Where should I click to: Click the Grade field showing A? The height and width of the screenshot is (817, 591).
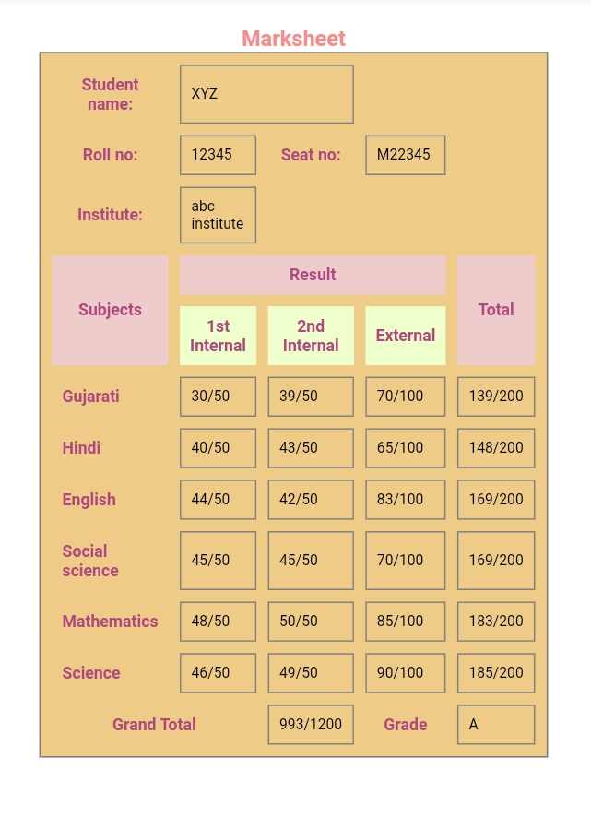[x=496, y=724]
